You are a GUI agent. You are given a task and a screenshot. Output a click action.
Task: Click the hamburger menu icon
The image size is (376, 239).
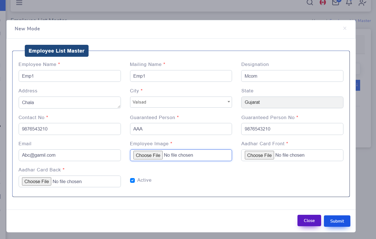pos(19,3)
